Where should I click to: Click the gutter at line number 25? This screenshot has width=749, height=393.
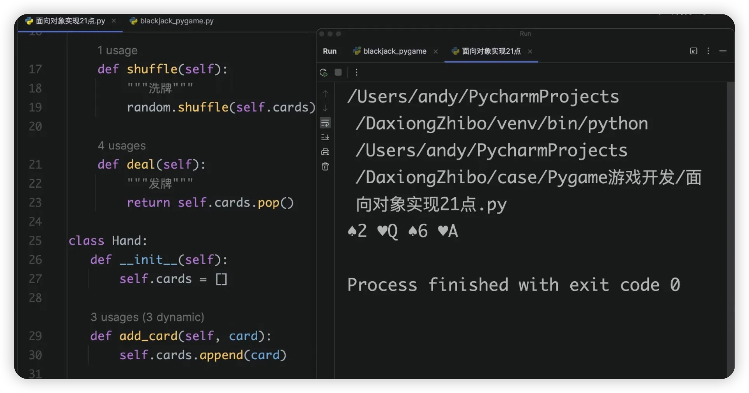coord(35,241)
